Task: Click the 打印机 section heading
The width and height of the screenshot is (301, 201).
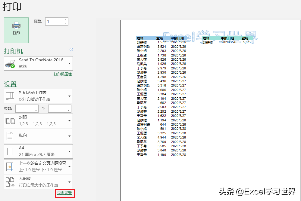Action: click(x=14, y=51)
